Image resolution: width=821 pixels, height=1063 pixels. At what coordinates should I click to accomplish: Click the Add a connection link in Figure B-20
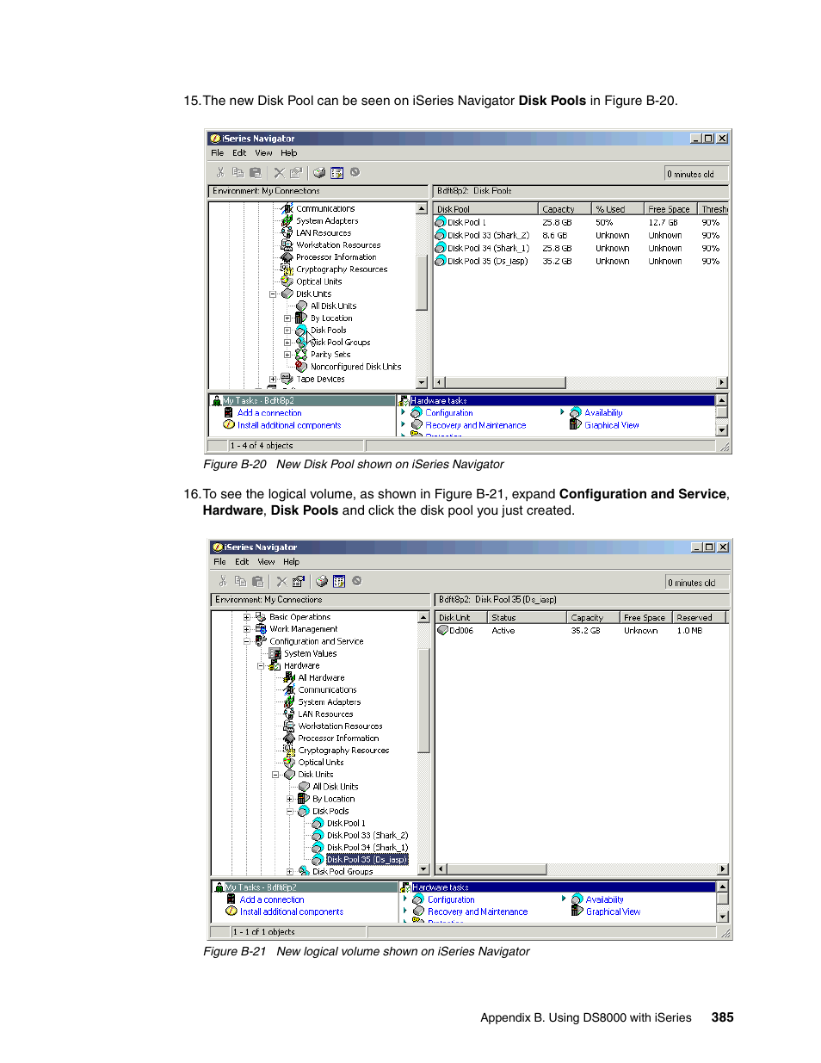tap(269, 413)
